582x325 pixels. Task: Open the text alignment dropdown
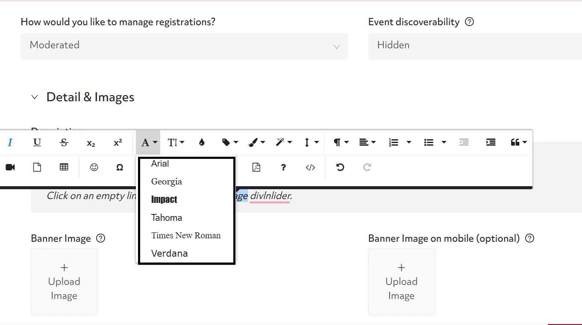click(x=367, y=142)
